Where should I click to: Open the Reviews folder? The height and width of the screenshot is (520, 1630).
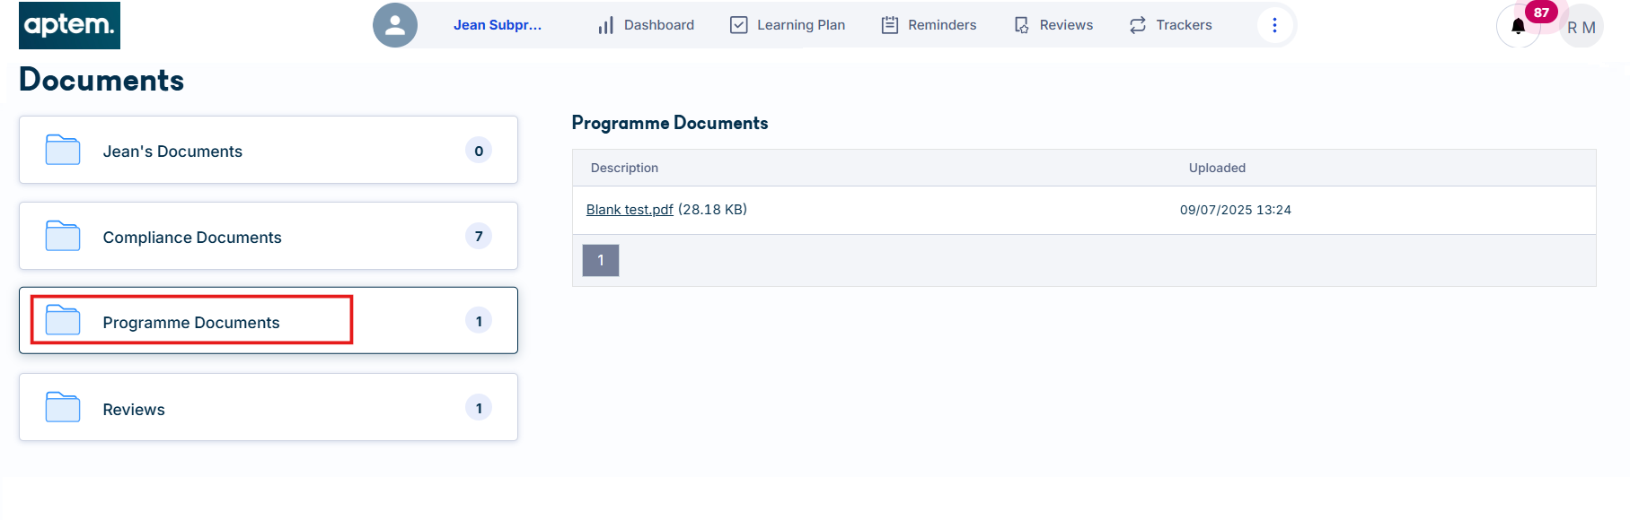(x=269, y=407)
